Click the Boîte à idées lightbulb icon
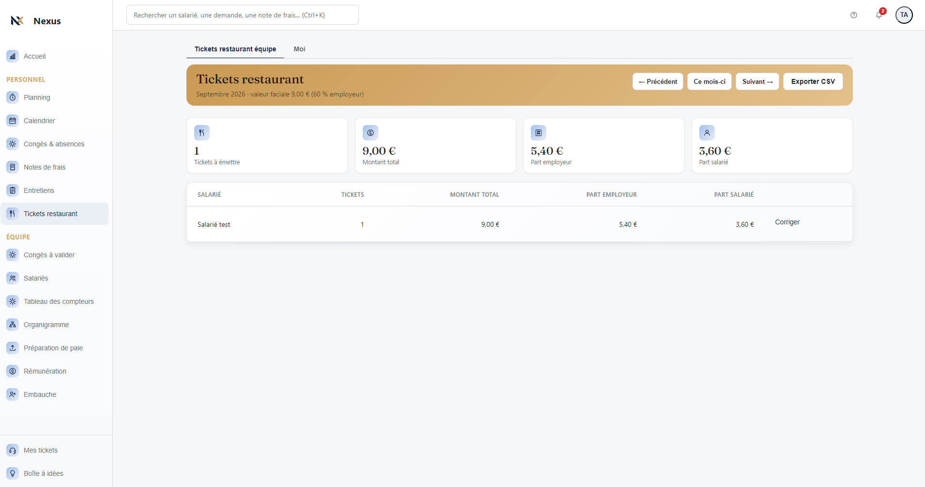The width and height of the screenshot is (925, 487). pos(13,473)
